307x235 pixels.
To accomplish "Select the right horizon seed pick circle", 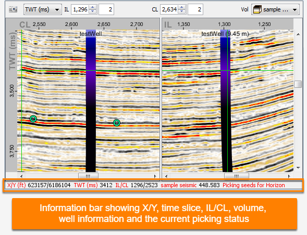I will (x=117, y=123).
